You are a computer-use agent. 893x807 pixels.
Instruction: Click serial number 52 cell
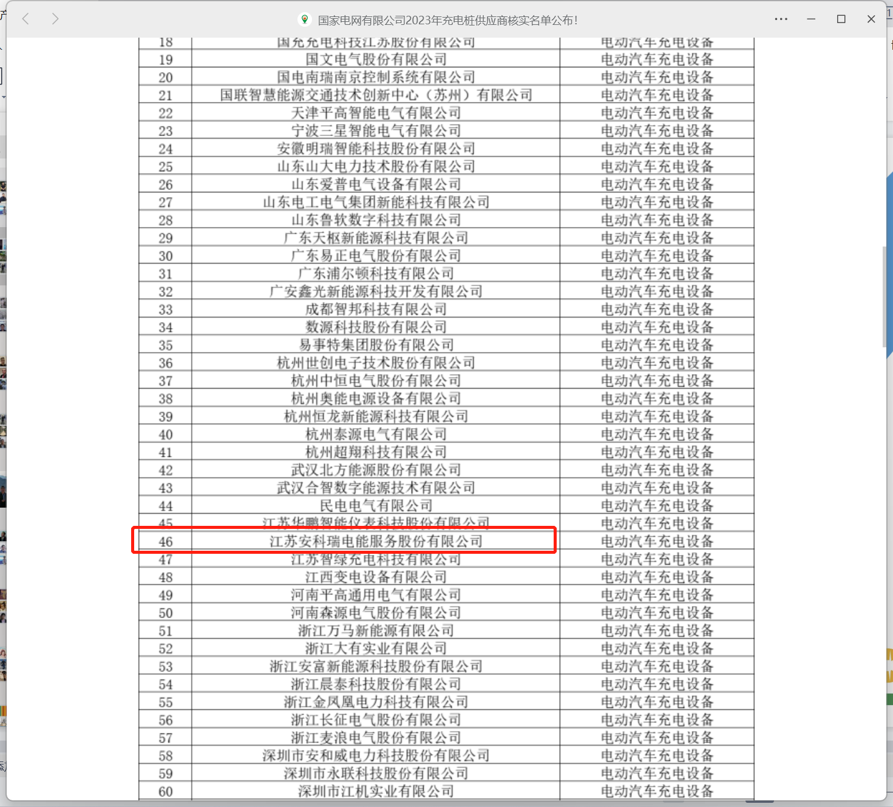click(166, 649)
